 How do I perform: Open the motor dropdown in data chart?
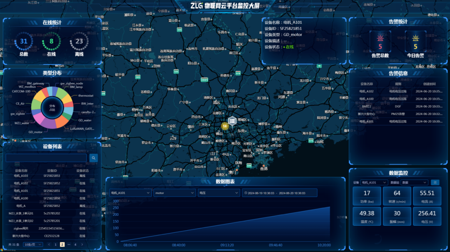tap(175, 193)
